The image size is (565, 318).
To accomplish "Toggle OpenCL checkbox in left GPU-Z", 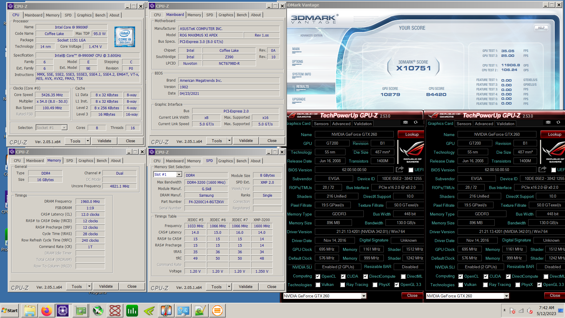I will point(318,276).
